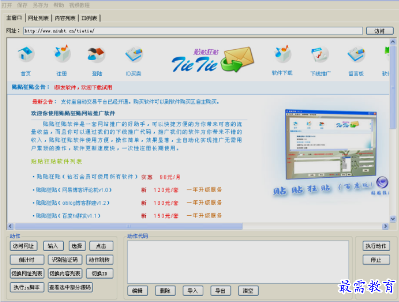Click the 清空 clear button
The width and height of the screenshot is (399, 302).
(x=248, y=291)
